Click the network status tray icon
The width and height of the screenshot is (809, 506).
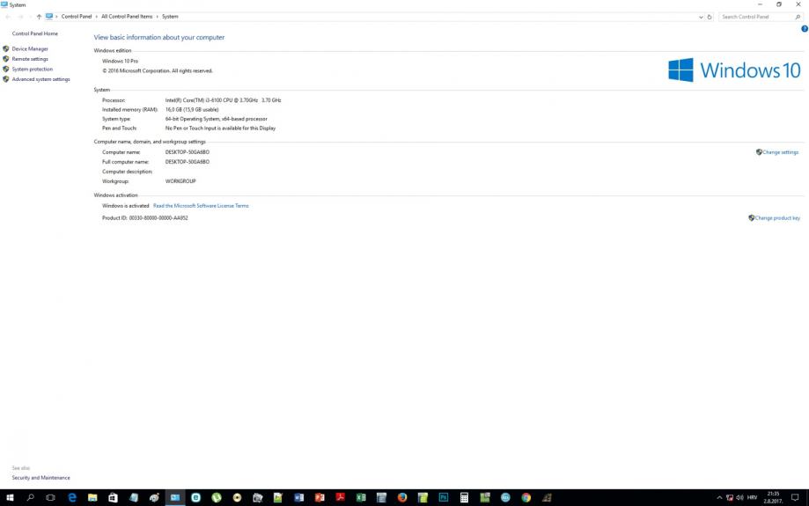(730, 498)
